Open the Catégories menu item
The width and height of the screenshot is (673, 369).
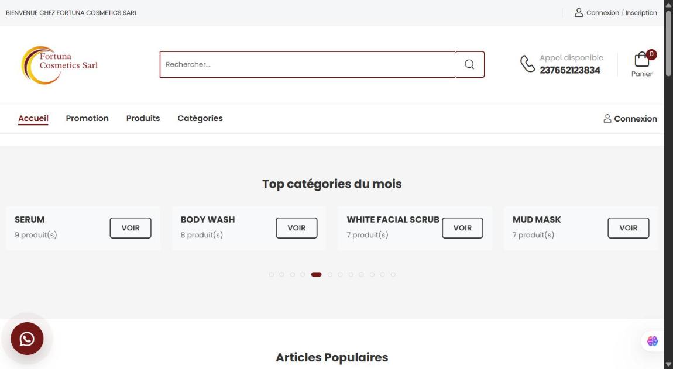pos(200,119)
